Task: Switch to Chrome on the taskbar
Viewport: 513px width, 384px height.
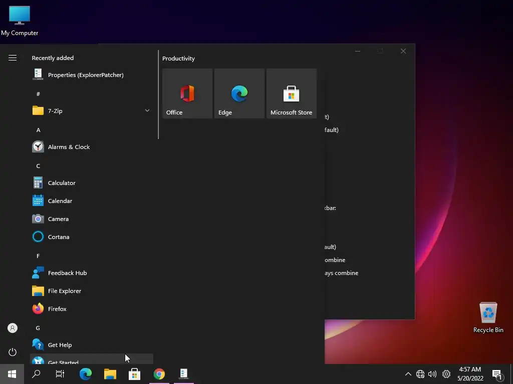Action: point(159,374)
